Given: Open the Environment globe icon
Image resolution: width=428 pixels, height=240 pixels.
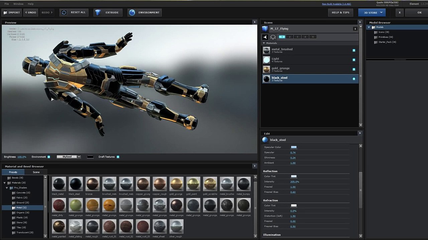Looking at the screenshot, I should (x=132, y=13).
